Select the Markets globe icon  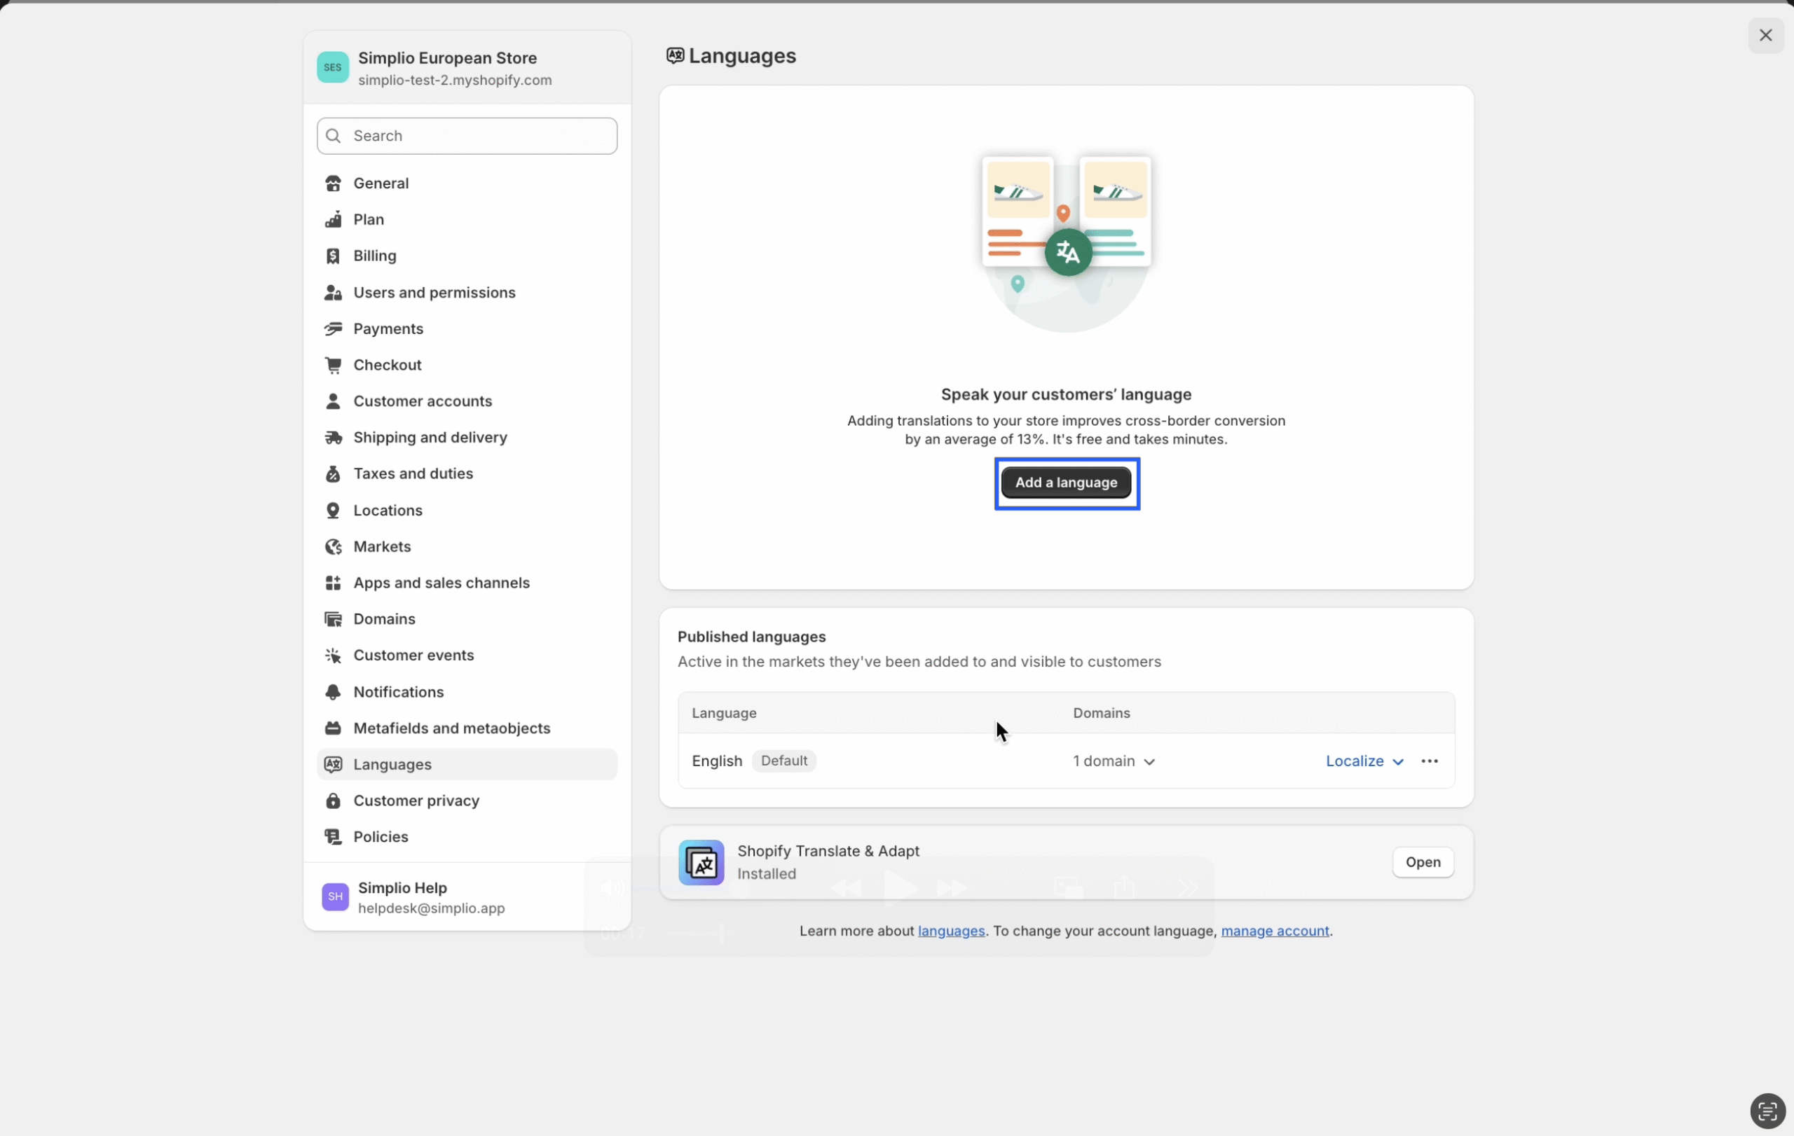coord(333,546)
